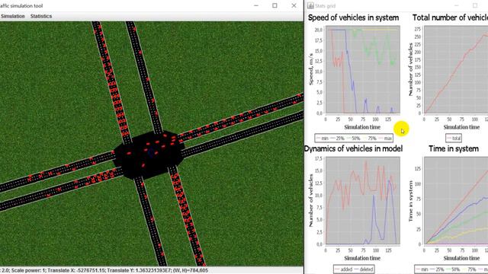Click the Stats grid window icon
Viewport: 488px width, 274px height.
[310, 6]
